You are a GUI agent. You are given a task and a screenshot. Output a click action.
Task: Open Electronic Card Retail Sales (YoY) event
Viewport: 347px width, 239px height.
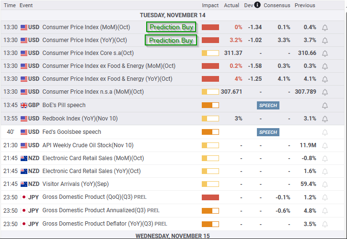[x=92, y=171]
